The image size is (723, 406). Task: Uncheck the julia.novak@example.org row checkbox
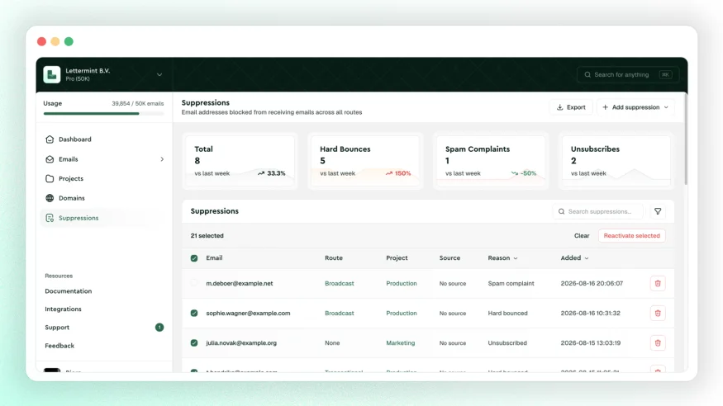(194, 343)
